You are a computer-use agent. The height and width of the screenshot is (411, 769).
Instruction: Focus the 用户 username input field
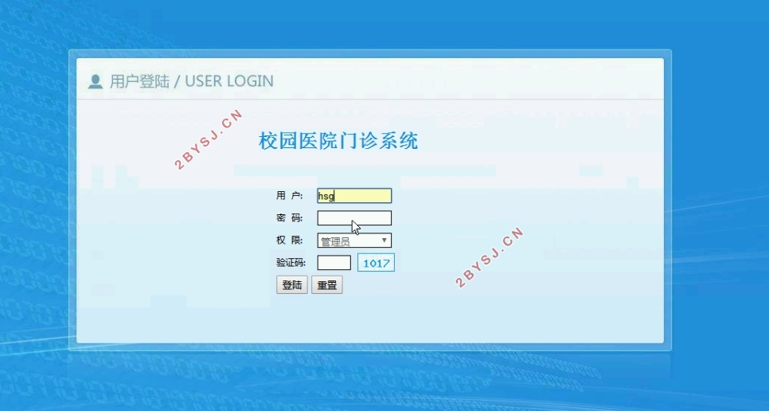(354, 196)
